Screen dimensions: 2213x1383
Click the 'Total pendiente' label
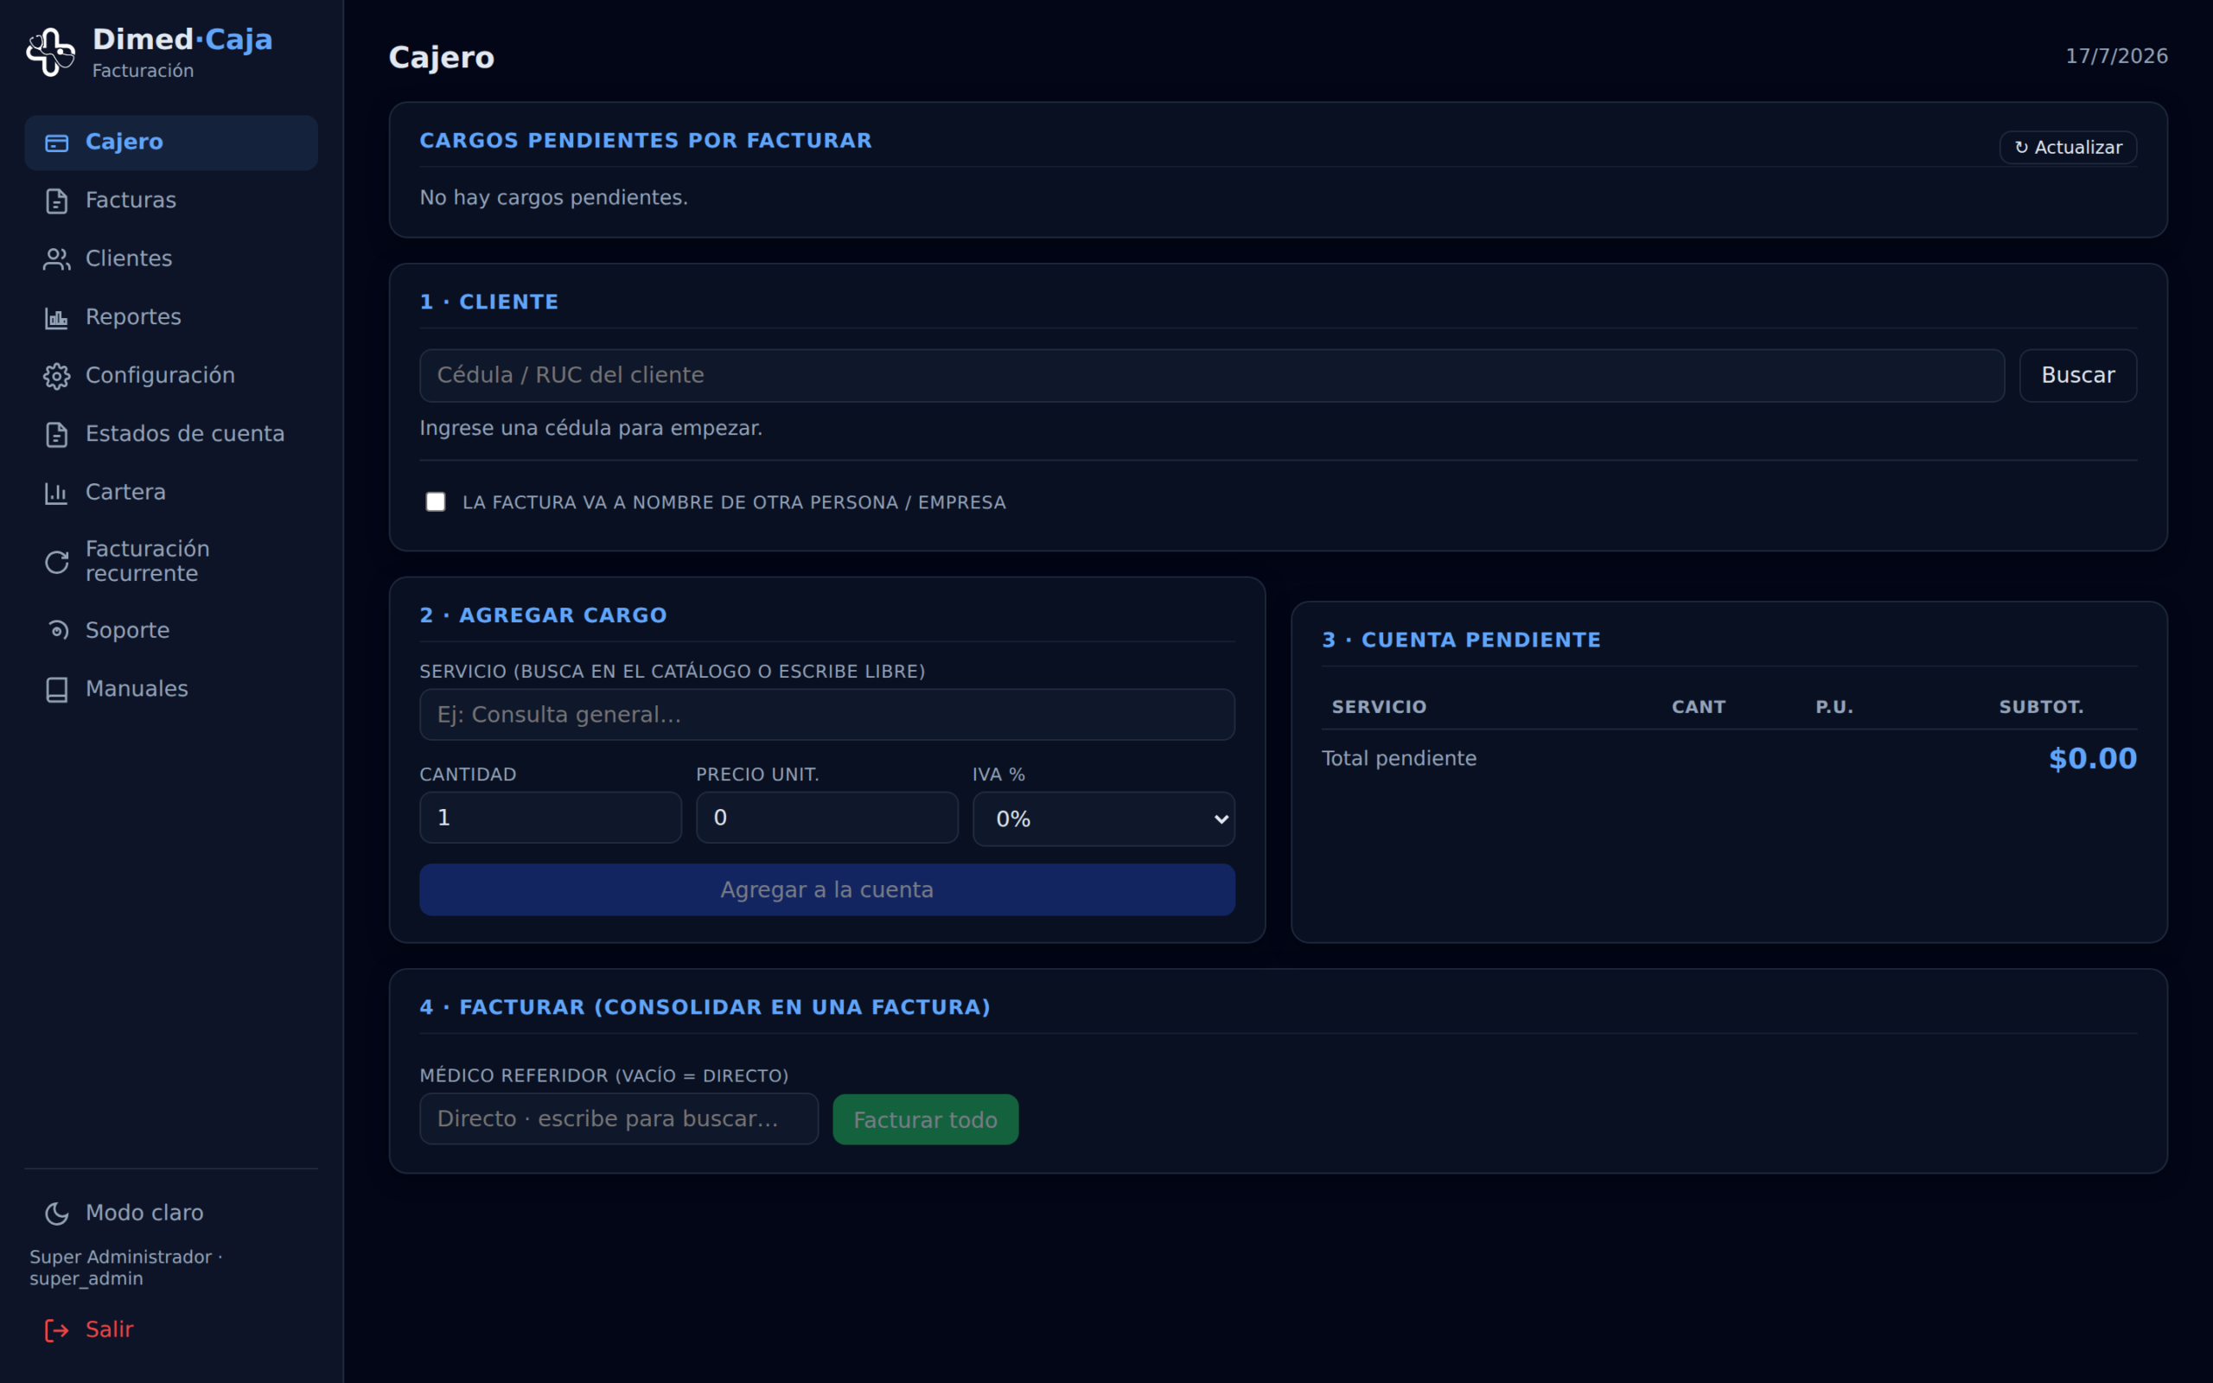click(1400, 759)
